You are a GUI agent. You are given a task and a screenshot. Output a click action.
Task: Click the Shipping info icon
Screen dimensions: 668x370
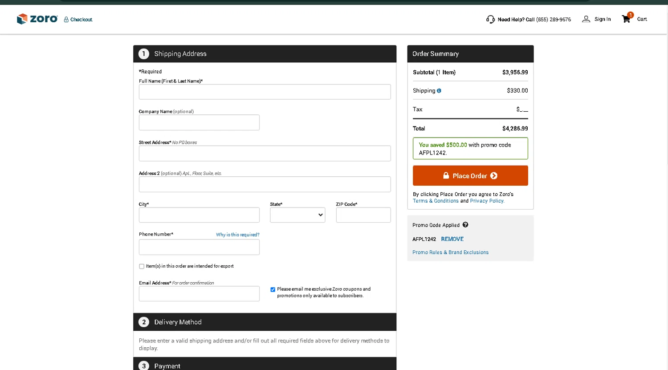[439, 91]
